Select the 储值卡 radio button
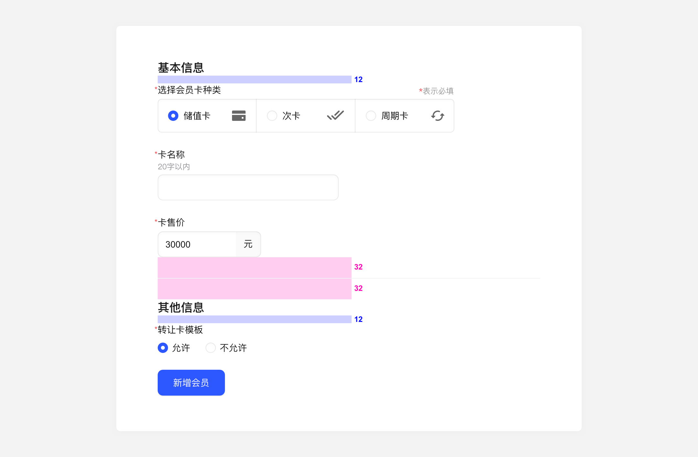The width and height of the screenshot is (698, 457). click(173, 116)
